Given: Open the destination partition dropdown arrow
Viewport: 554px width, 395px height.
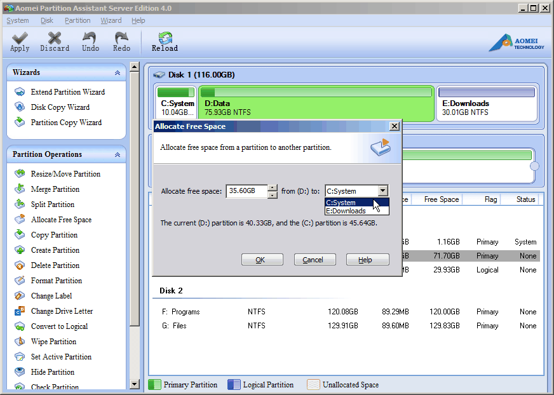Looking at the screenshot, I should coord(382,191).
